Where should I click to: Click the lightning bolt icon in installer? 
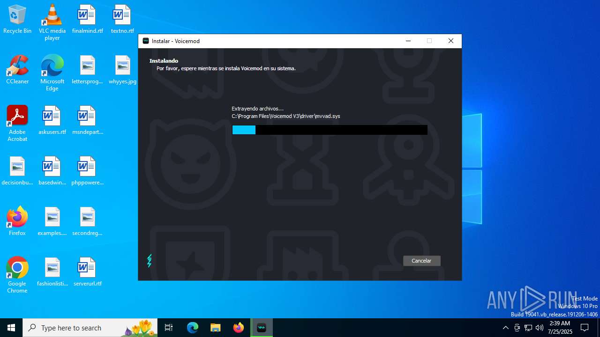tap(150, 261)
